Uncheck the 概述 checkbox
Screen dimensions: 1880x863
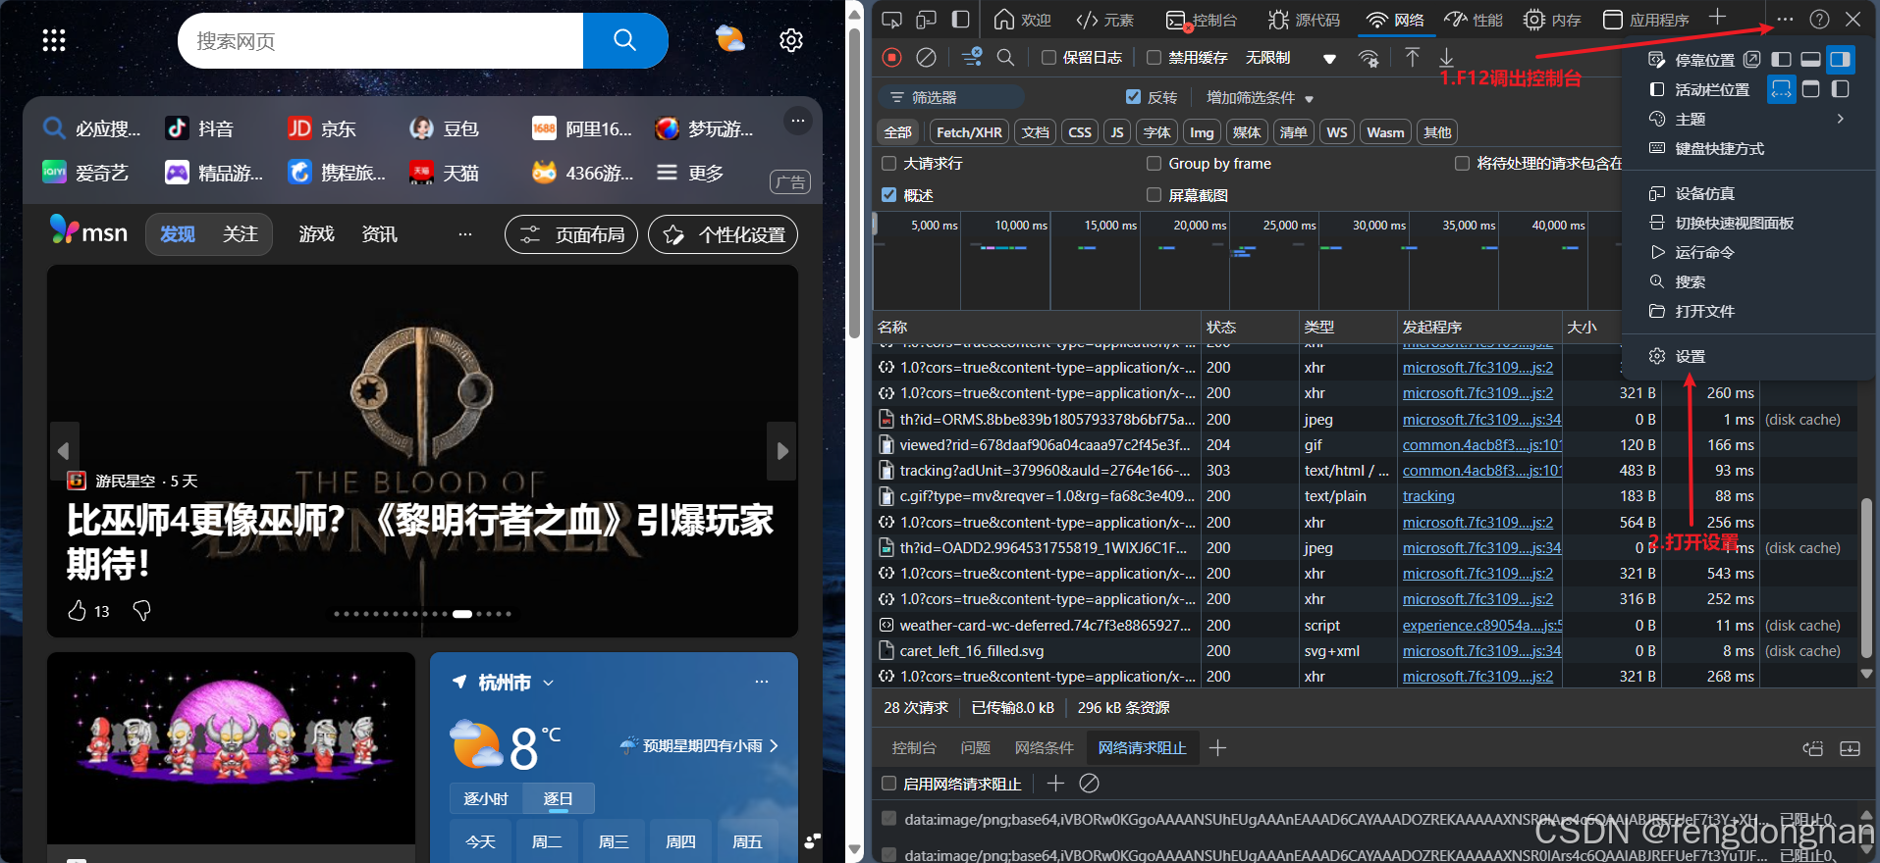coord(889,195)
